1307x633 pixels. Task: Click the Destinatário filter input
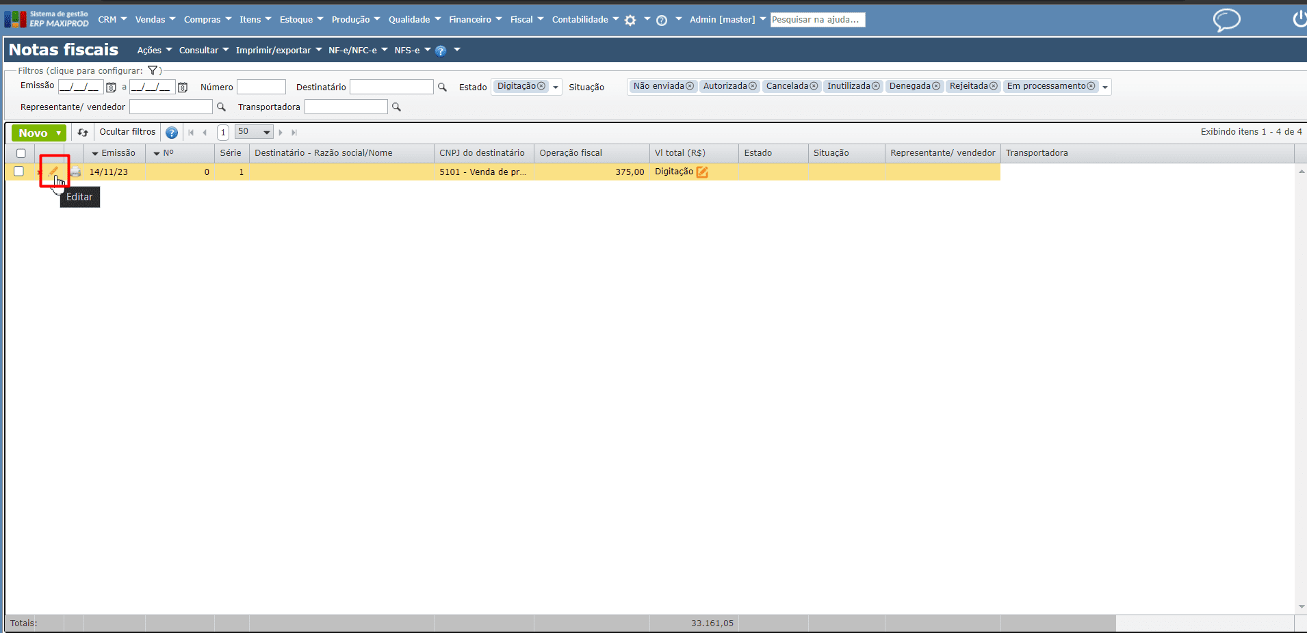coord(391,87)
